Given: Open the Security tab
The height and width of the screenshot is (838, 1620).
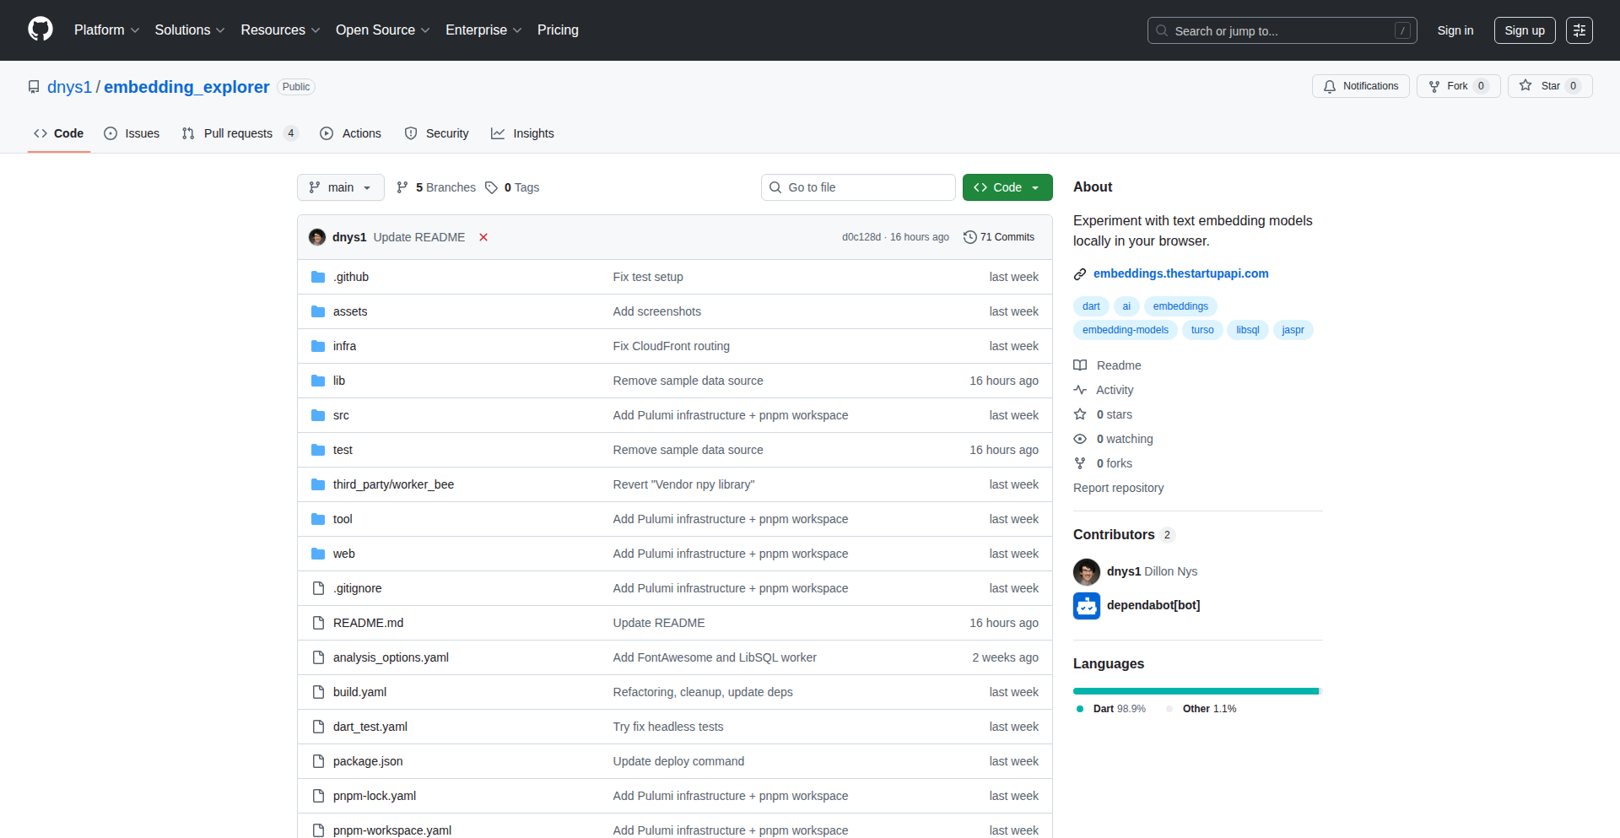Looking at the screenshot, I should (x=437, y=133).
